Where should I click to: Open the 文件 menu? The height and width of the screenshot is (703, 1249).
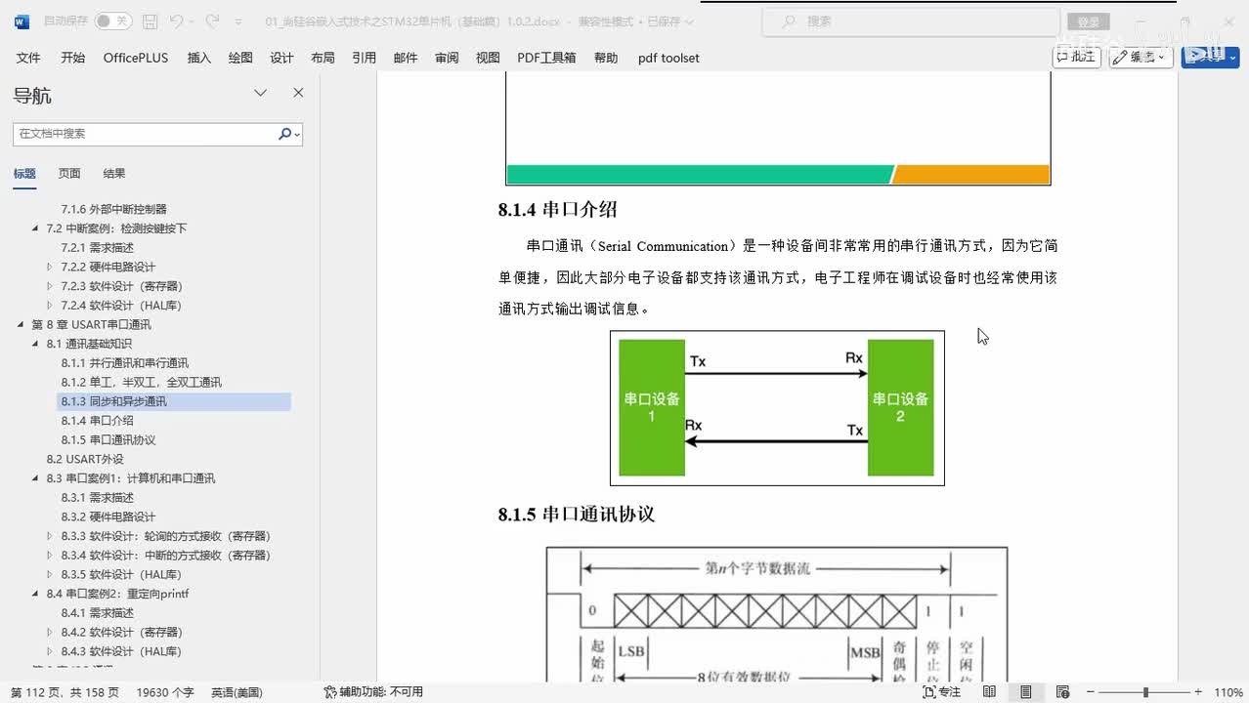pyautogui.click(x=28, y=58)
